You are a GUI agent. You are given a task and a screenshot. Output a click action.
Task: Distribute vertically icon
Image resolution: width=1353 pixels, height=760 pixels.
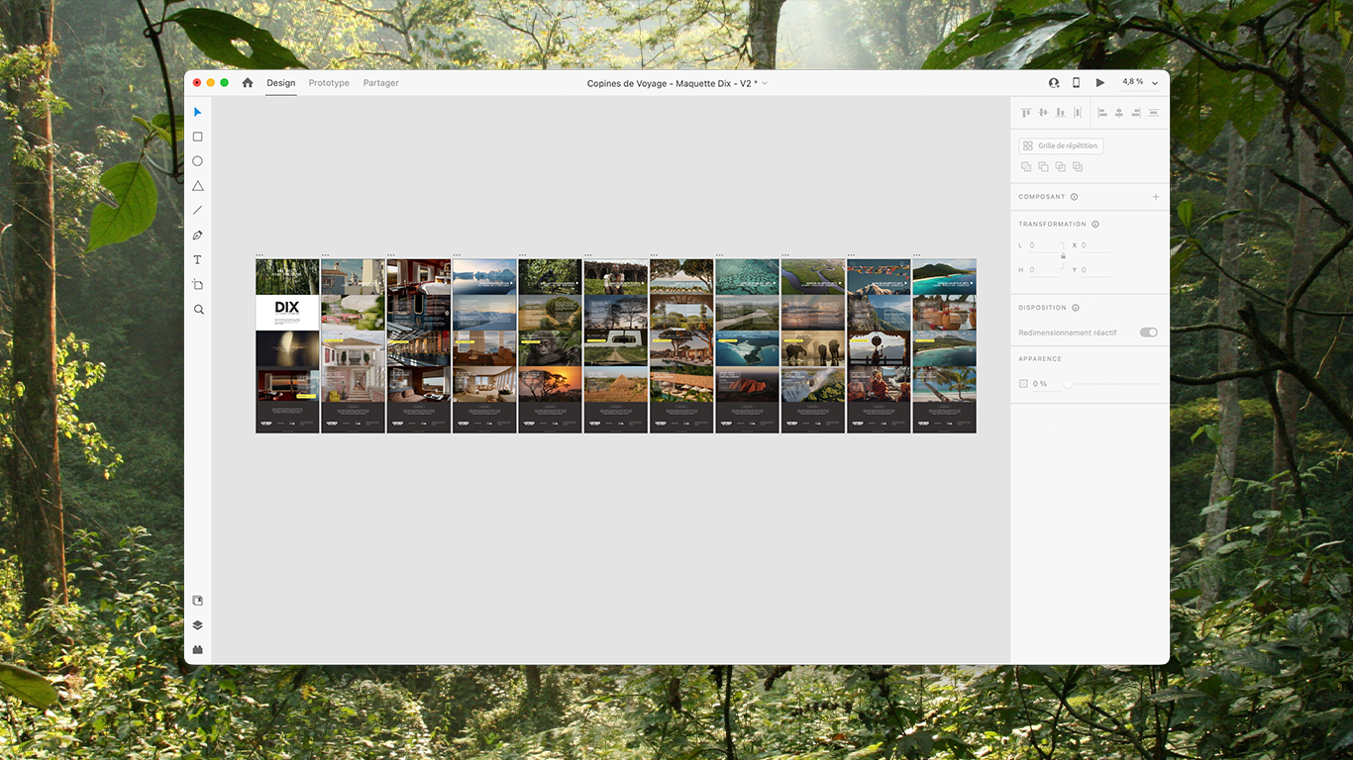point(1153,113)
